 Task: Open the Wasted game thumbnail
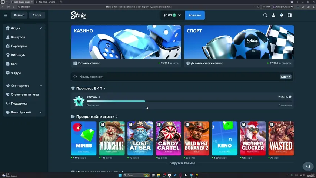pos(281,138)
